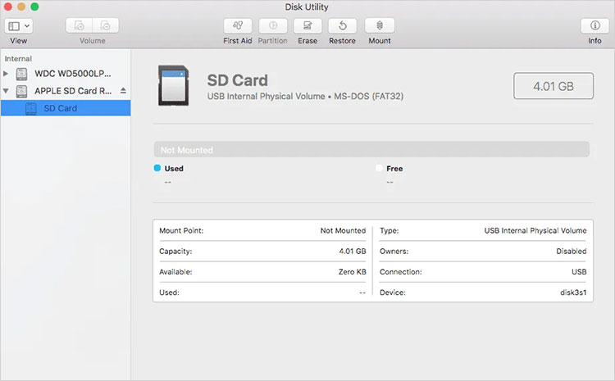Click the blue Used color indicator

[157, 168]
